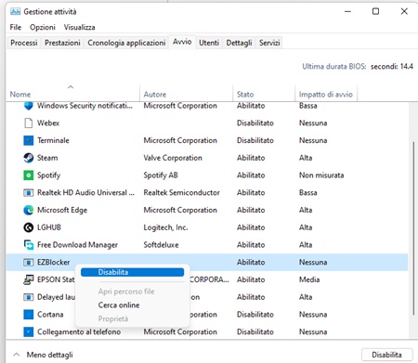Click Collegamento al telefono row name
The image size is (418, 363).
click(79, 331)
